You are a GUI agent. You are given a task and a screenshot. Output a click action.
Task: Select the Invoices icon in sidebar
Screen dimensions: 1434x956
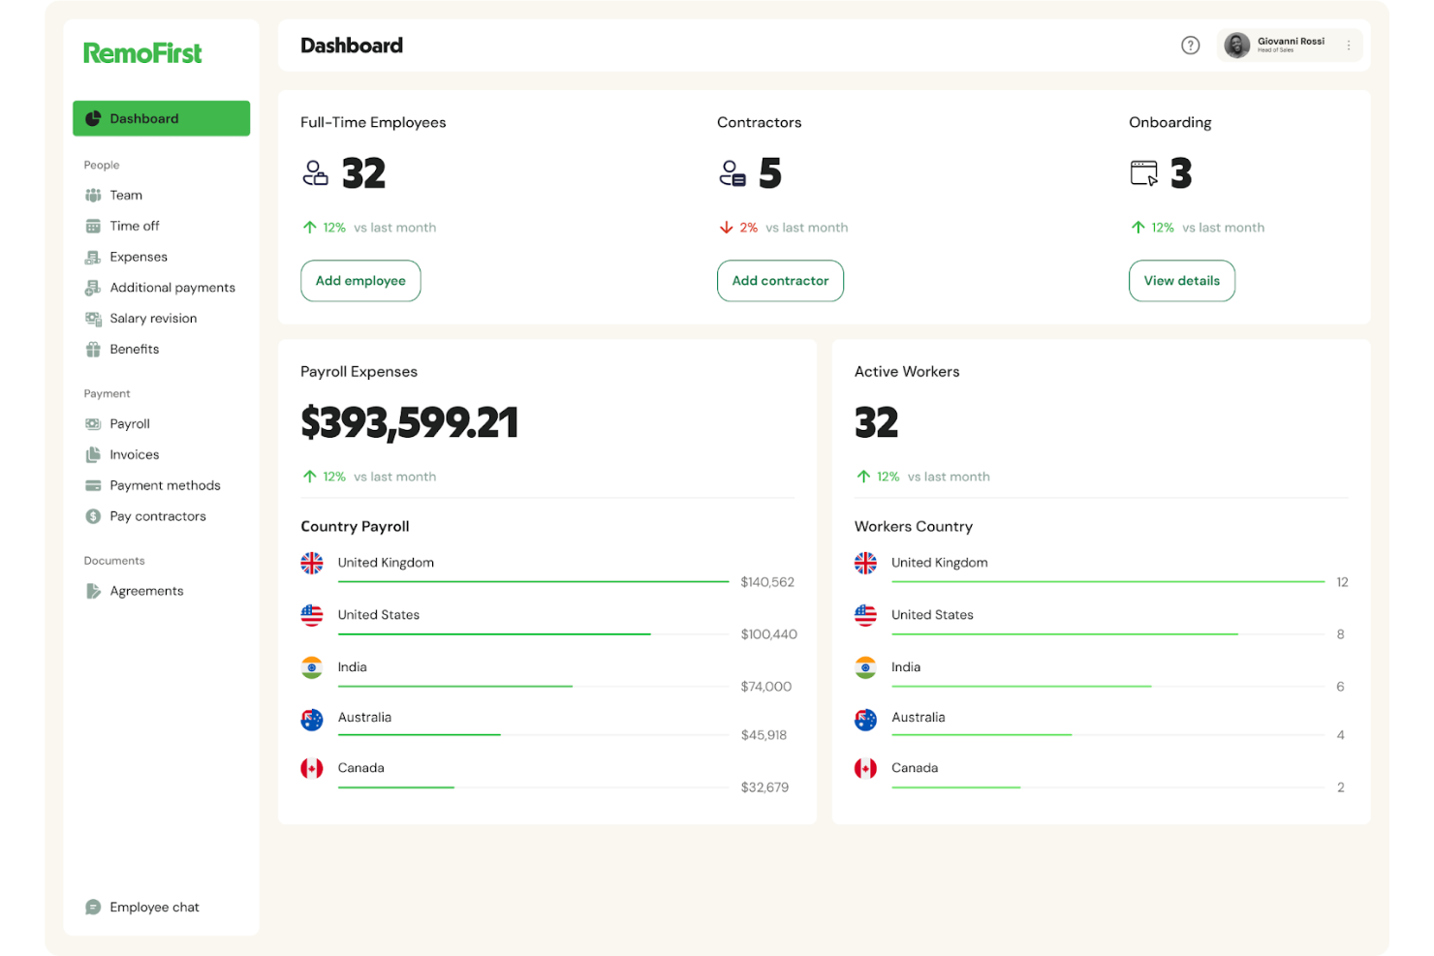93,454
